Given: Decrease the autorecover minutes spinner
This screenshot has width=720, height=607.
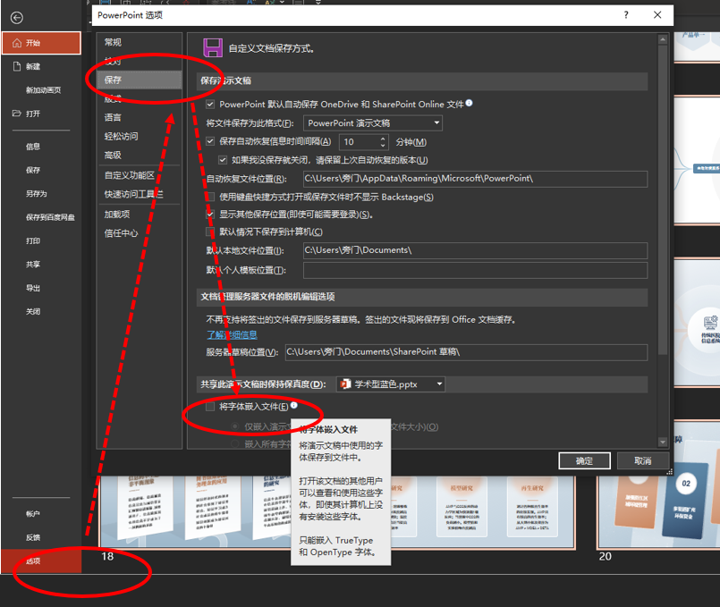Looking at the screenshot, I should (x=383, y=146).
